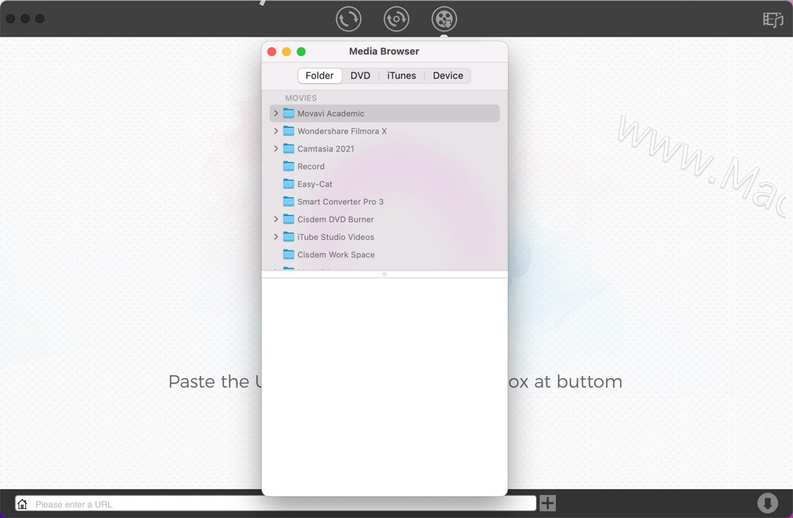The width and height of the screenshot is (793, 518).
Task: Click the plus button next to URL field
Action: [547, 503]
